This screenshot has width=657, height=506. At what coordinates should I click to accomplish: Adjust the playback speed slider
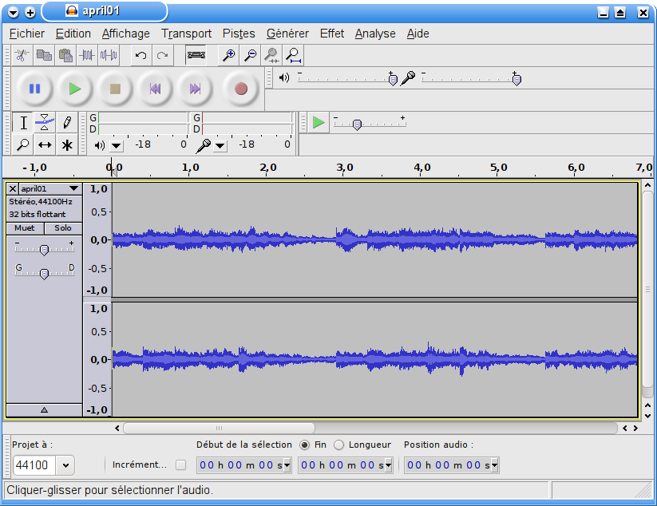[x=357, y=125]
